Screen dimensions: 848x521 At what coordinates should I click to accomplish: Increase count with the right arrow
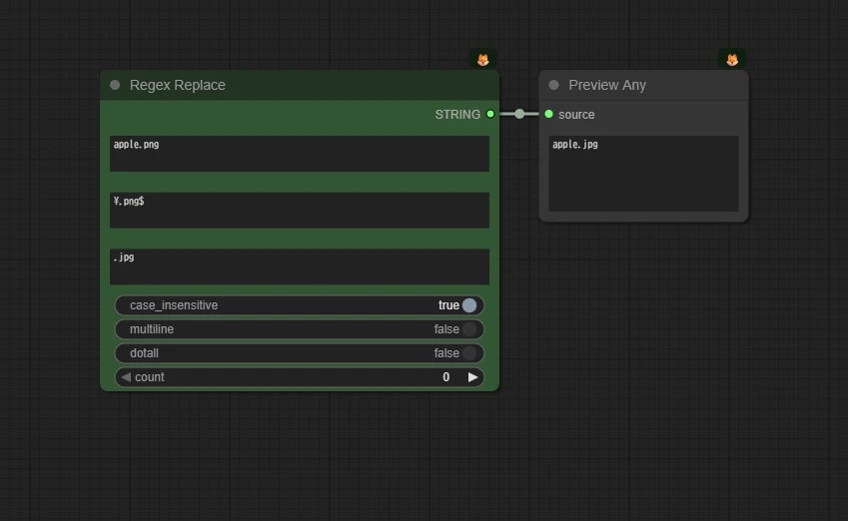472,377
